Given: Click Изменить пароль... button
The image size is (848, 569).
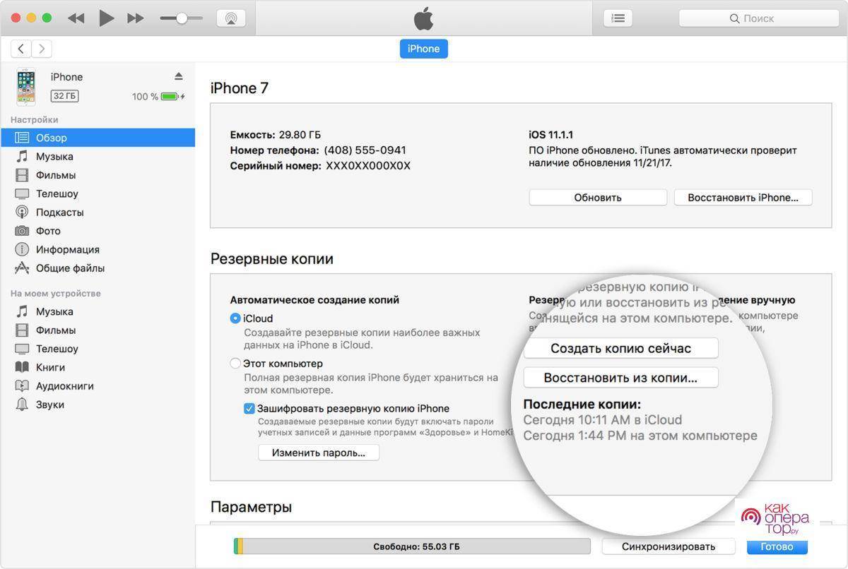Looking at the screenshot, I should click(319, 453).
